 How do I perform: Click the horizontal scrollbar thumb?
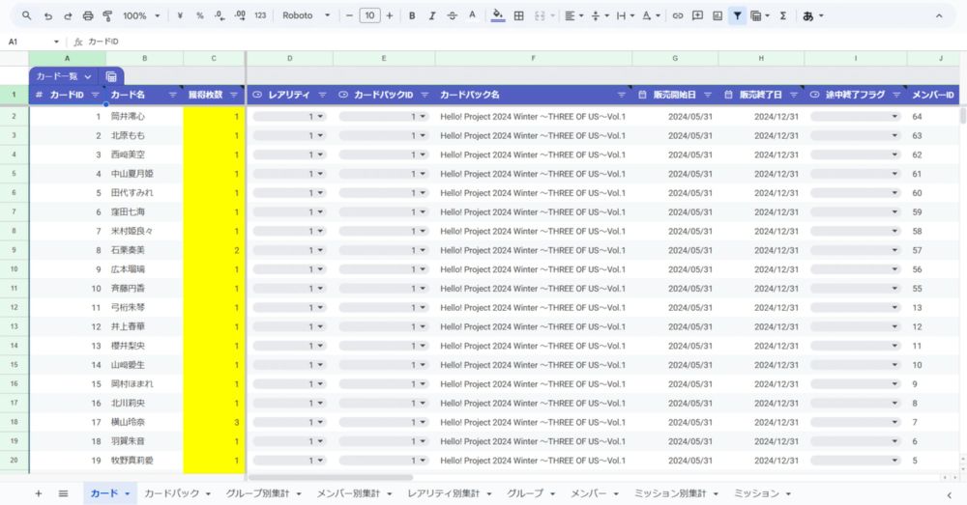coord(331,477)
